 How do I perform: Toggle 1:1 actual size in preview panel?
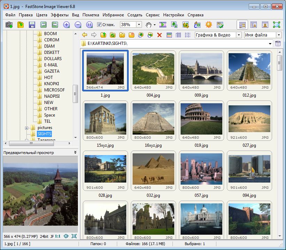pos(57,236)
